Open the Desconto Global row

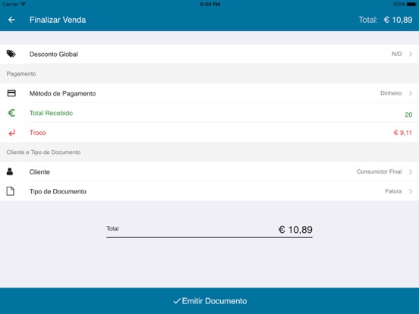point(209,54)
